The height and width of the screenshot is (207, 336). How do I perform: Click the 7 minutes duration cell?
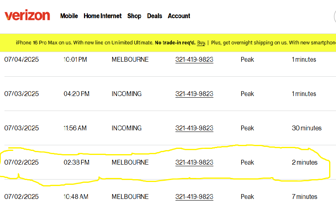click(x=305, y=197)
